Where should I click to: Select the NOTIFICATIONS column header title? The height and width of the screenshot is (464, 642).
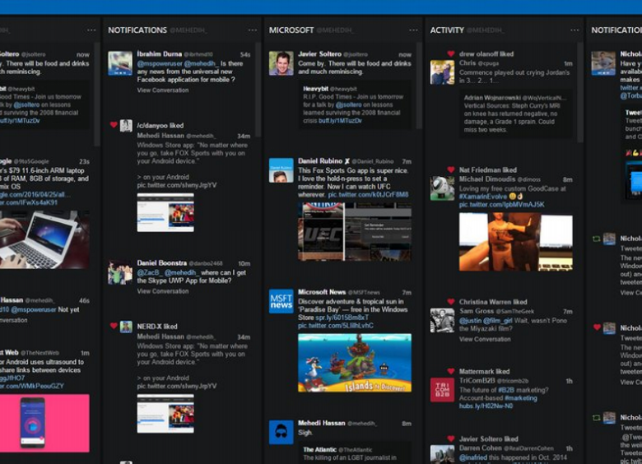point(137,30)
